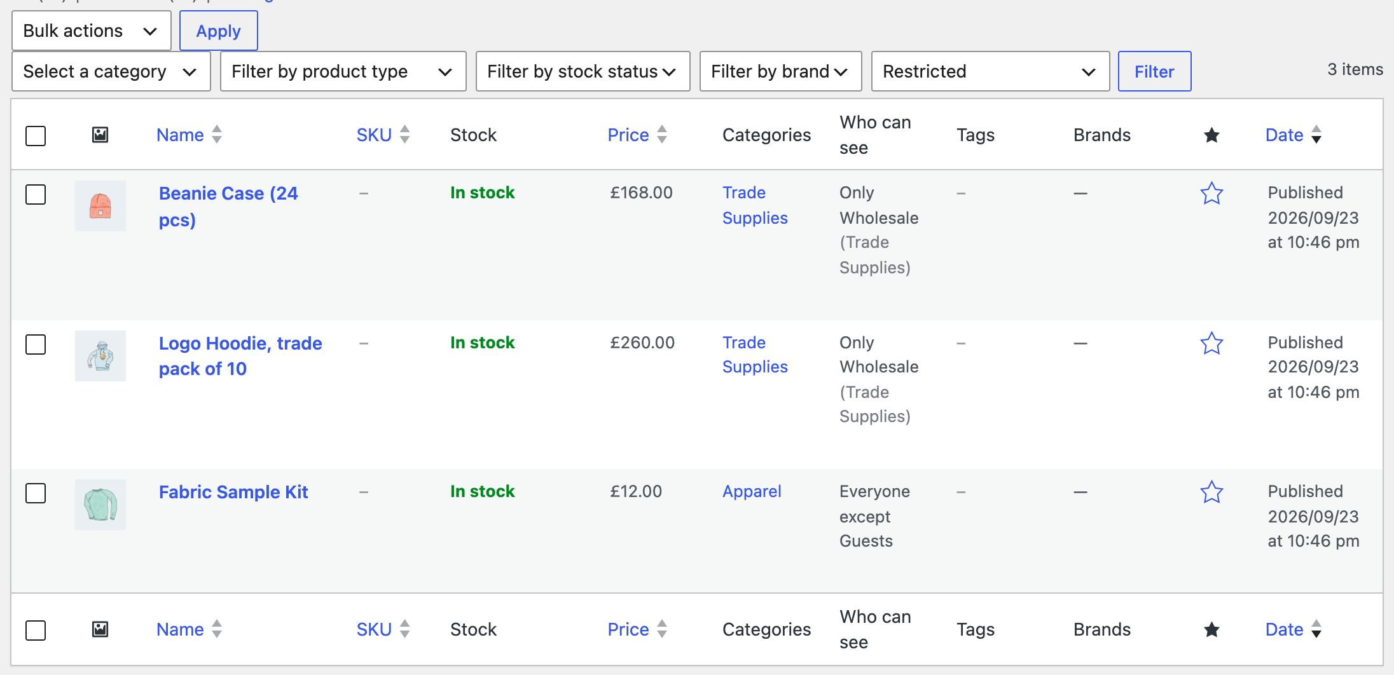
Task: Open the Restricted visibility dropdown
Action: click(x=991, y=71)
